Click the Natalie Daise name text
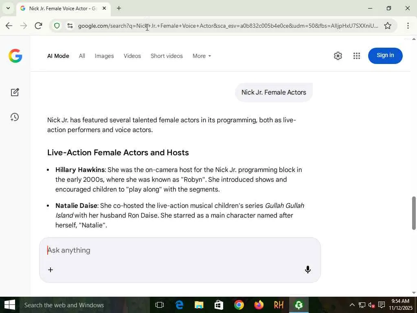The image size is (417, 313). [x=76, y=206]
